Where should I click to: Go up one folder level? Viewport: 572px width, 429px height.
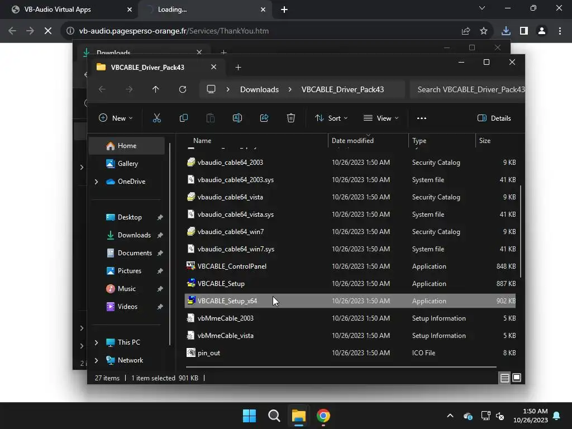pos(156,89)
